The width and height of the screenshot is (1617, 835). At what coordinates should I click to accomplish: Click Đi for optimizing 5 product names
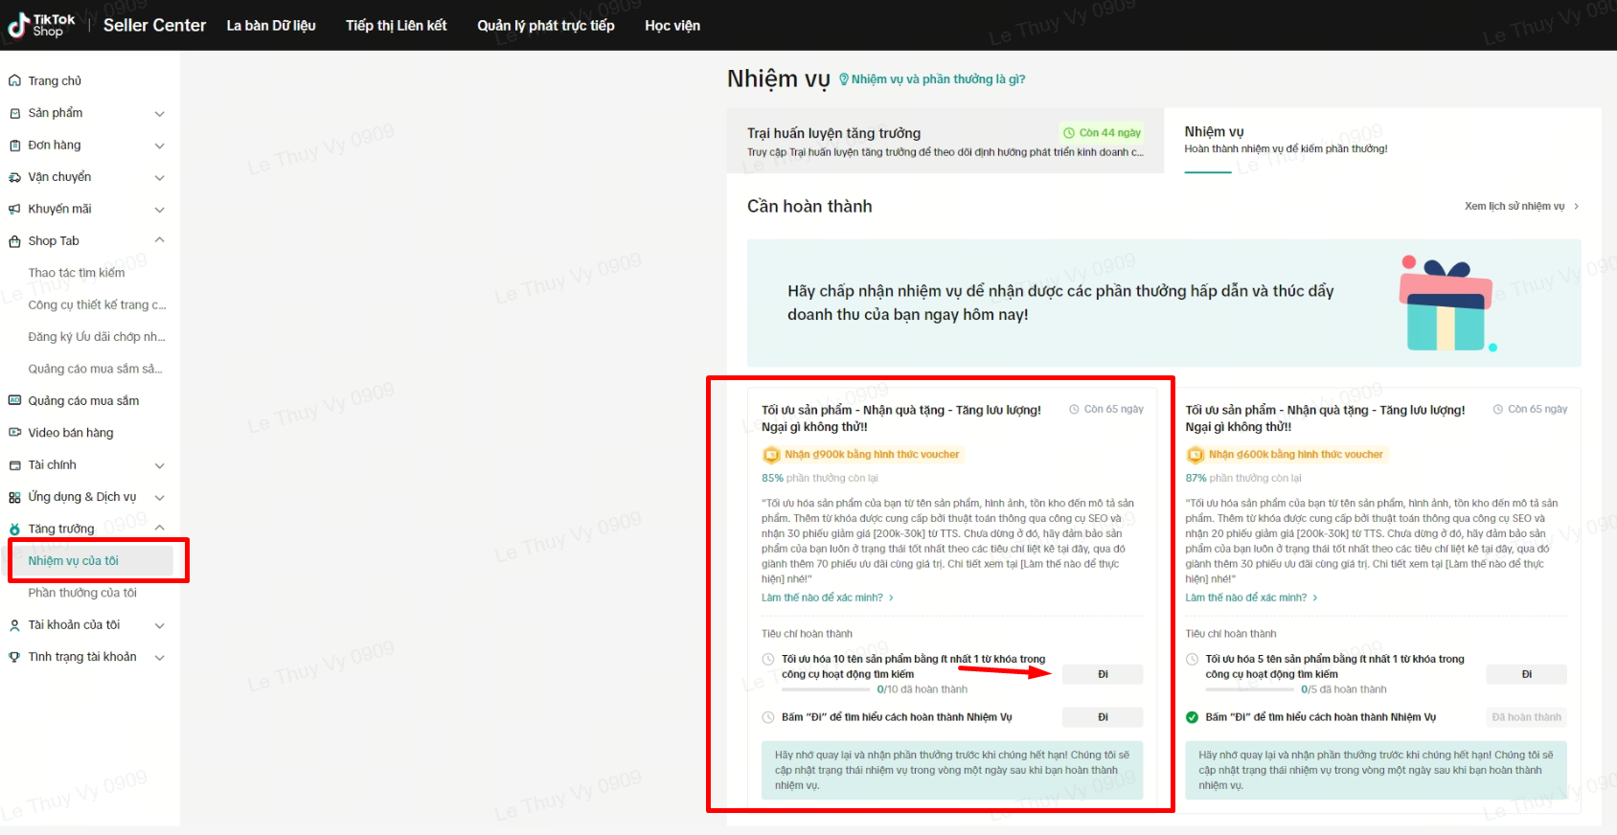[1527, 675]
